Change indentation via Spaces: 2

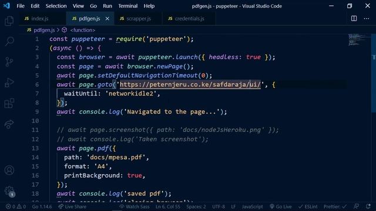[196, 207]
